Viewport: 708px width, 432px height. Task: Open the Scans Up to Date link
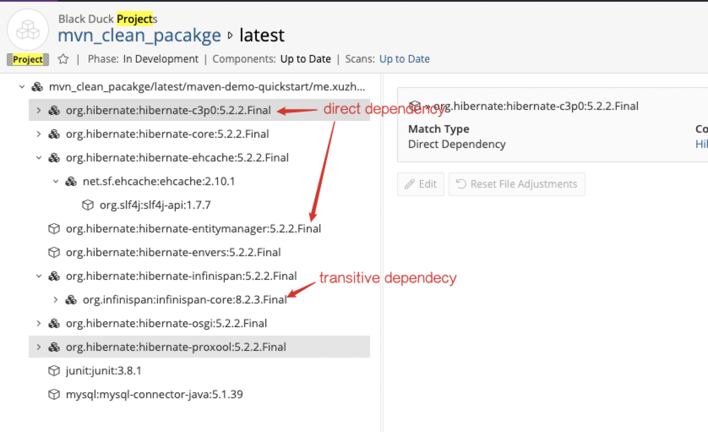coord(404,59)
